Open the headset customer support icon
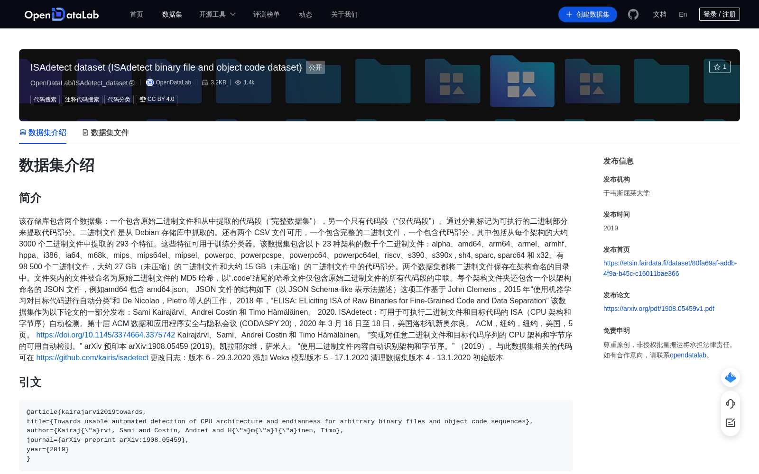This screenshot has height=474, width=759. pyautogui.click(x=731, y=404)
